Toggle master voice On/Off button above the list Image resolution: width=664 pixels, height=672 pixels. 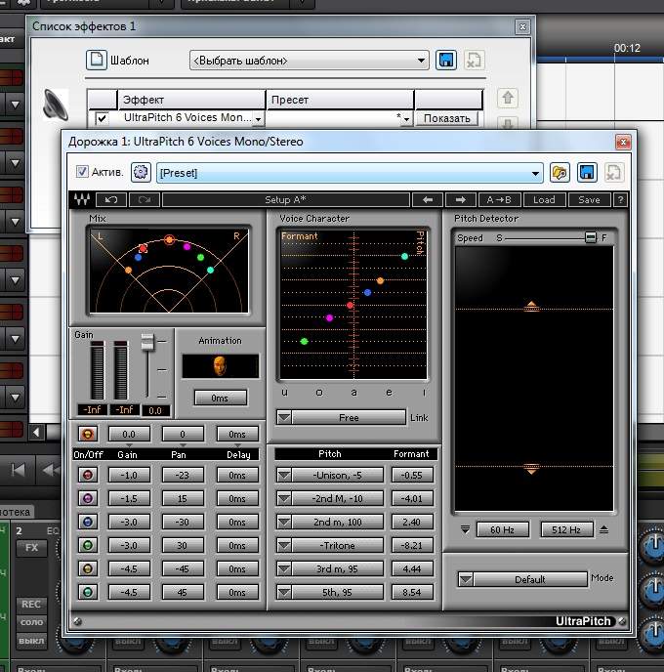[87, 434]
